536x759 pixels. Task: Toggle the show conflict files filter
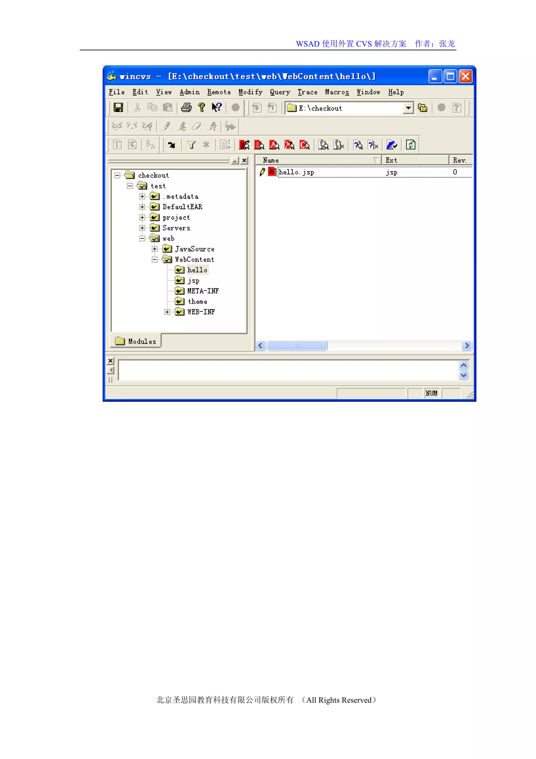[x=305, y=145]
